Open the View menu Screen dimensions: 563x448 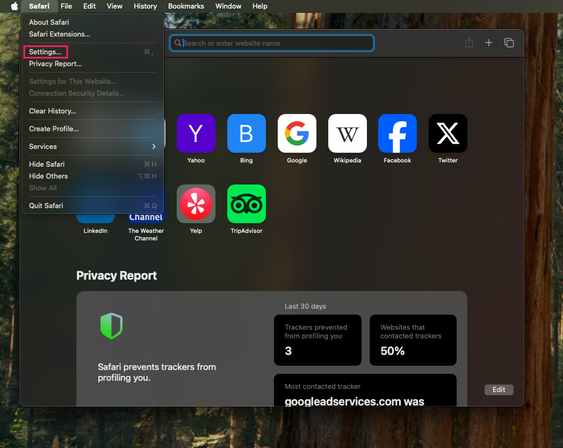[x=114, y=6]
